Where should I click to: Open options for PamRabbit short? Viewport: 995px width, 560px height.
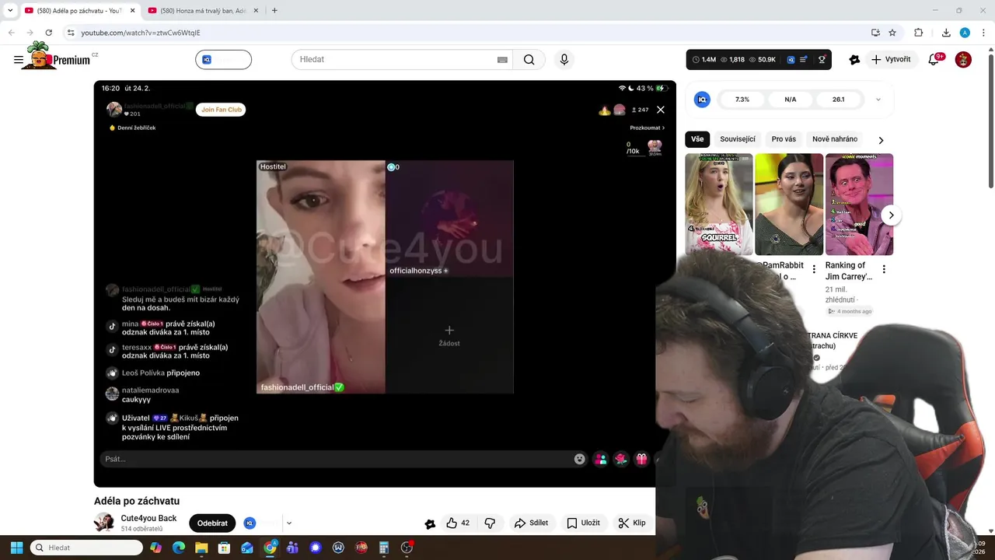click(814, 269)
